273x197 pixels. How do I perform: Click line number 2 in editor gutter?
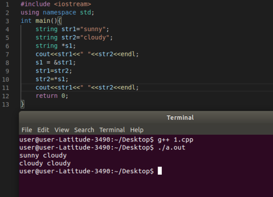coord(7,13)
